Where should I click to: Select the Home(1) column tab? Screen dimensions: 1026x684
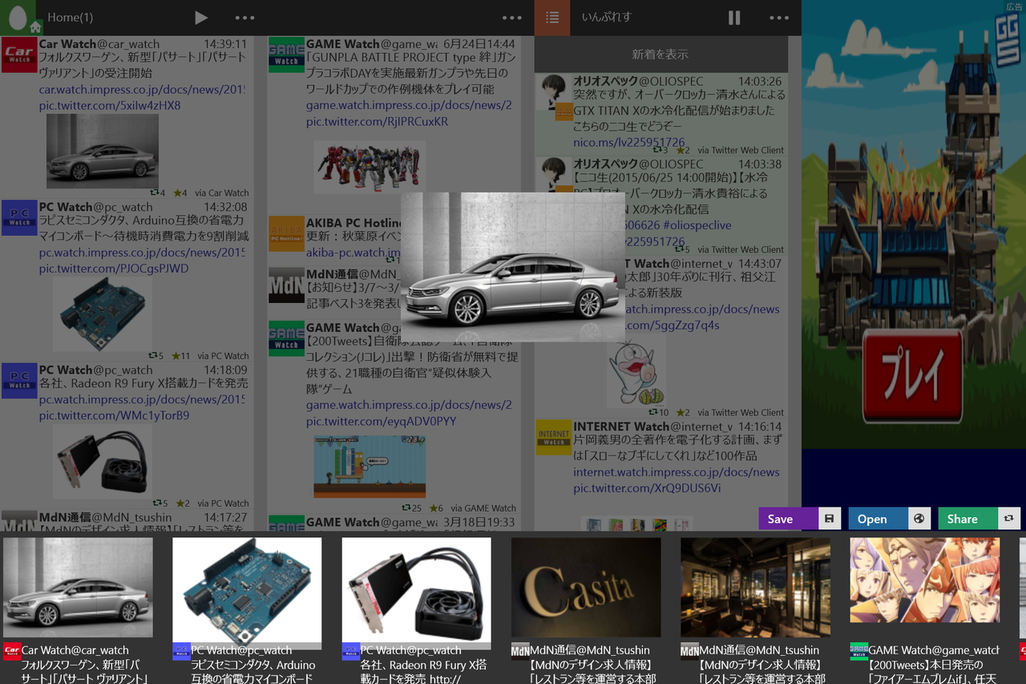71,18
